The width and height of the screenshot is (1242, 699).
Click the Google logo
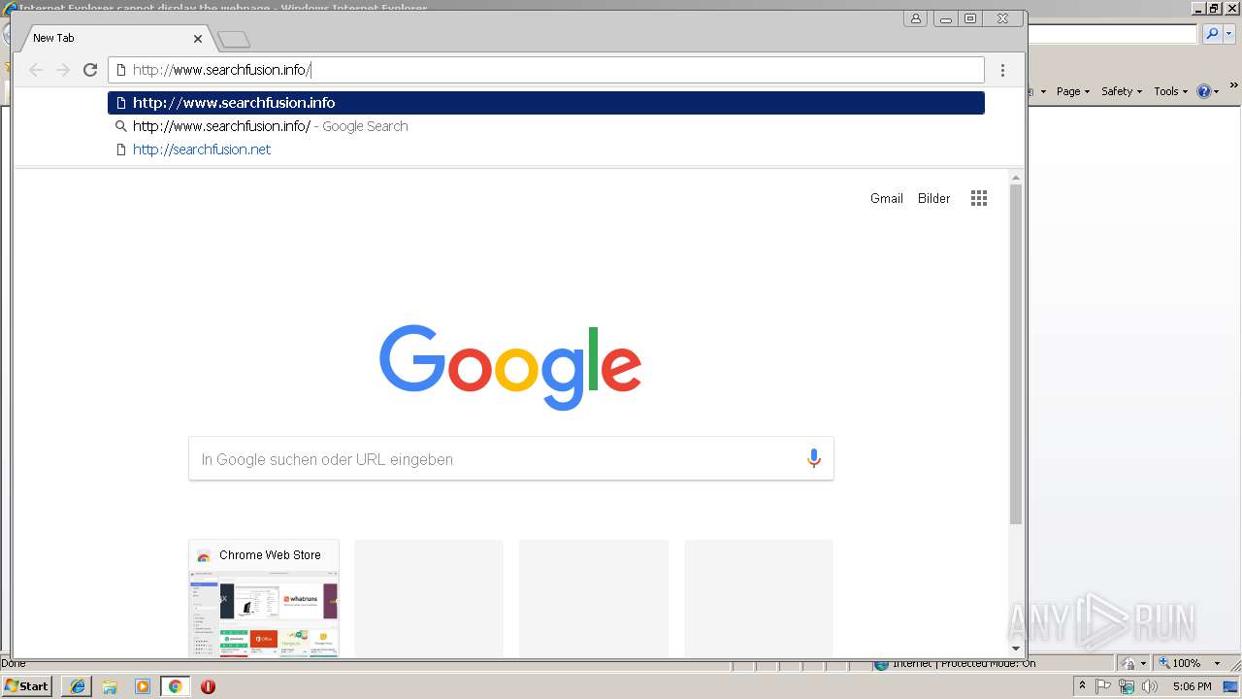(510, 367)
